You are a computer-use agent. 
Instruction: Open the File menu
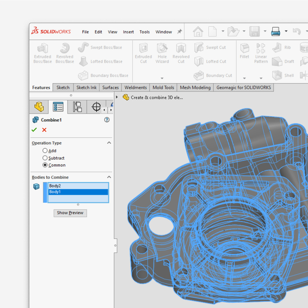click(x=85, y=32)
